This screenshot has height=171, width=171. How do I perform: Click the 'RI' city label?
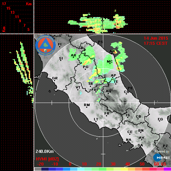(96, 90)
